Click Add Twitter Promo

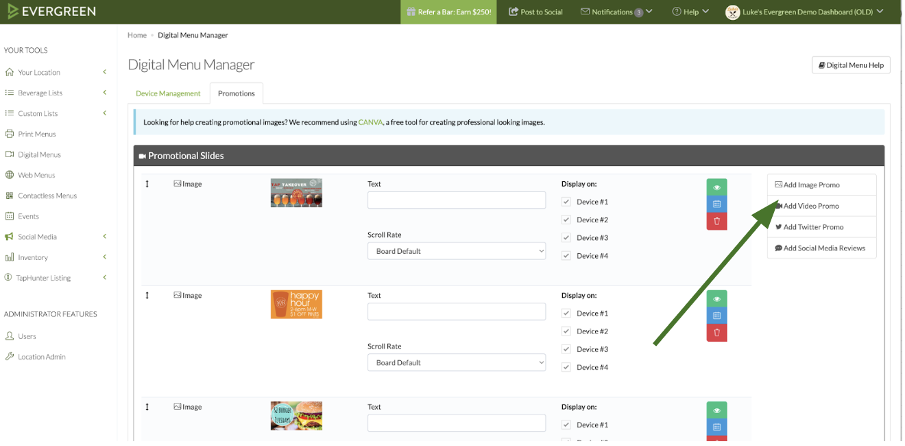click(821, 227)
